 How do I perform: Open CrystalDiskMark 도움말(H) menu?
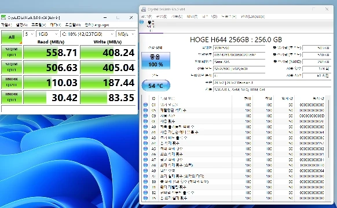73,25
